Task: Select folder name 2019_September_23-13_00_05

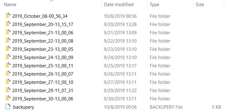Action: click(x=43, y=49)
